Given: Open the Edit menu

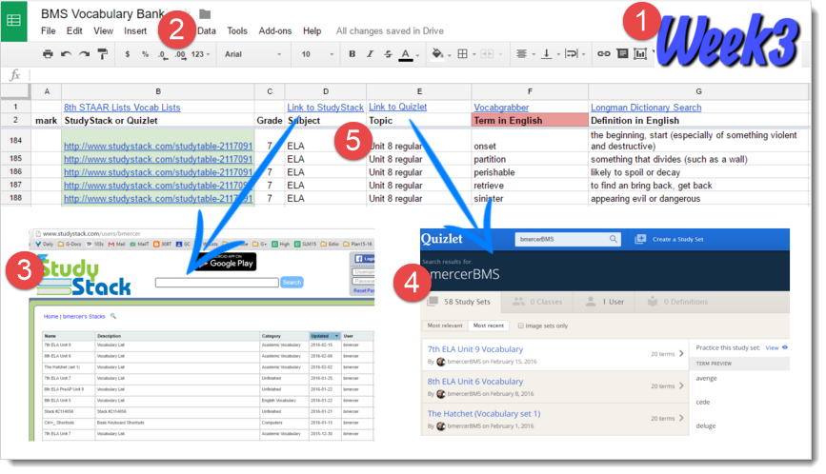Looking at the screenshot, I should point(74,31).
